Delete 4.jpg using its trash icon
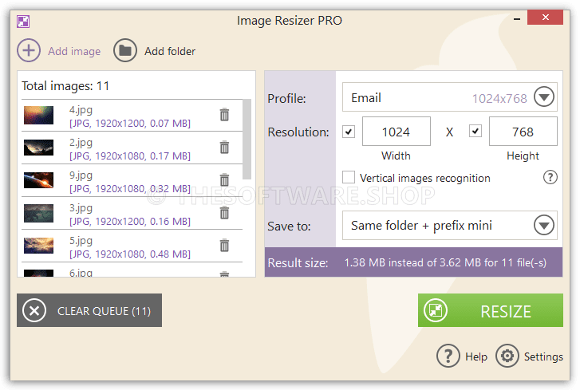The height and width of the screenshot is (390, 580). (x=224, y=115)
